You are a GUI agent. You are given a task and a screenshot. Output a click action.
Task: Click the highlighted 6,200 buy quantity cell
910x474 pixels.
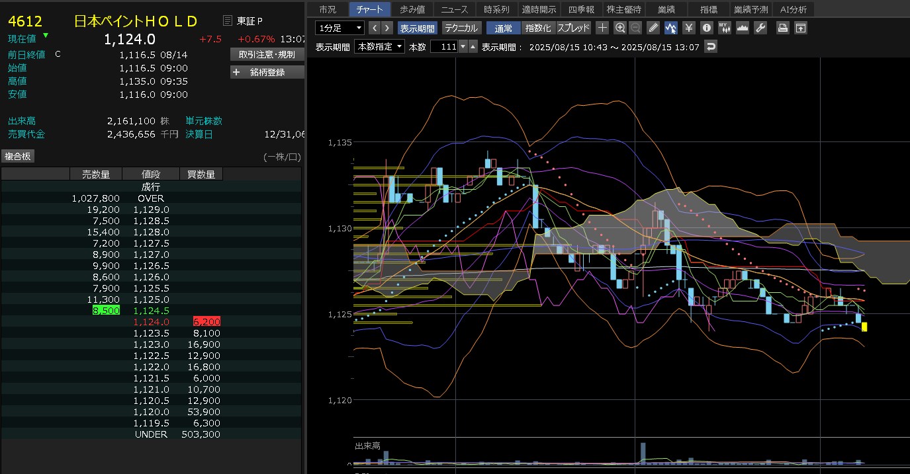tap(206, 321)
